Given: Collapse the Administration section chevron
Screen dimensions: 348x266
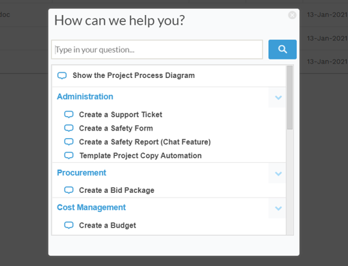Looking at the screenshot, I should (x=278, y=98).
